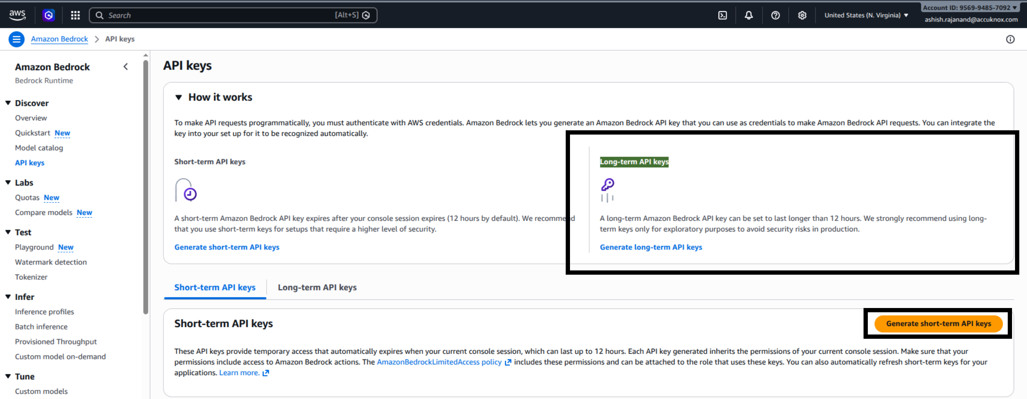Click the AWS logo home icon
Screen dimensions: 1027x399
coord(17,15)
